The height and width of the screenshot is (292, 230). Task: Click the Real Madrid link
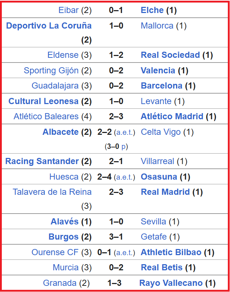(165, 192)
